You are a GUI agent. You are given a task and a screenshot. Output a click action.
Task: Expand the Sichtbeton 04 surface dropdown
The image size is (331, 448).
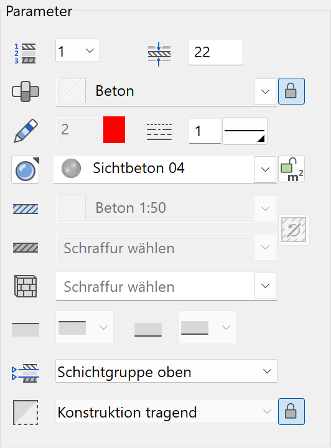pyautogui.click(x=265, y=169)
